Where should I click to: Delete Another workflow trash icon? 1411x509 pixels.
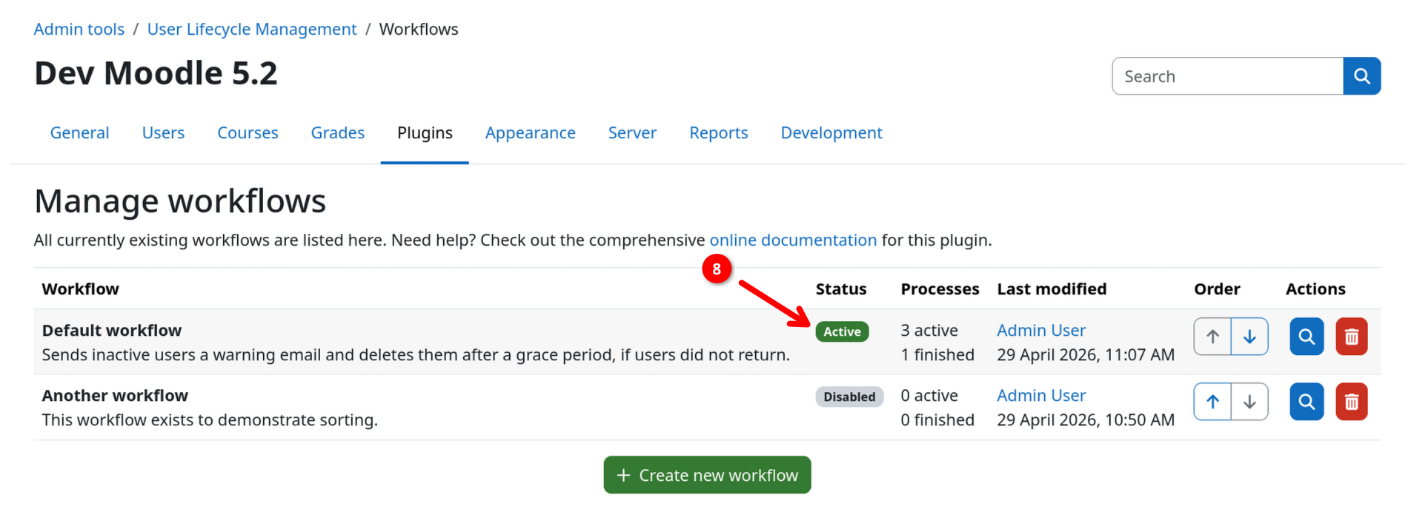point(1352,402)
